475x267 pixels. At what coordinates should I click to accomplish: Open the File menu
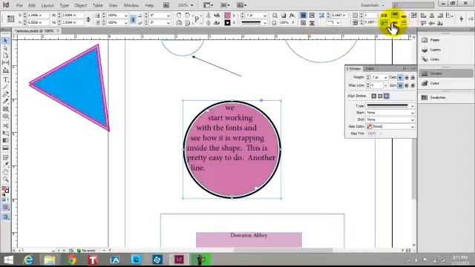point(19,5)
